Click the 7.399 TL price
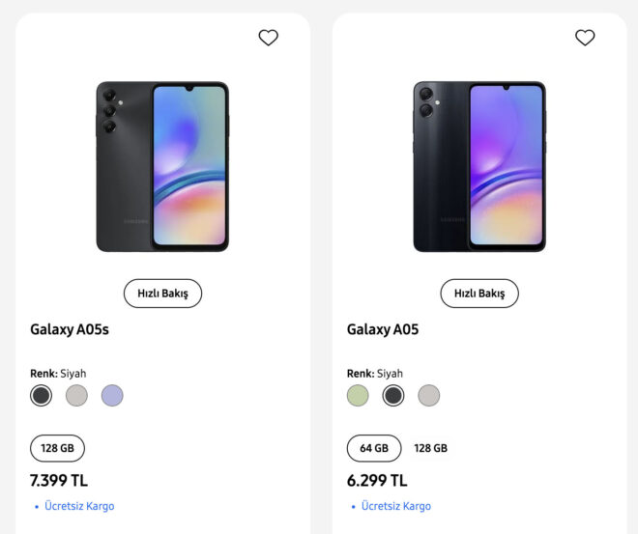Screen dimensions: 638x534 (x=59, y=480)
